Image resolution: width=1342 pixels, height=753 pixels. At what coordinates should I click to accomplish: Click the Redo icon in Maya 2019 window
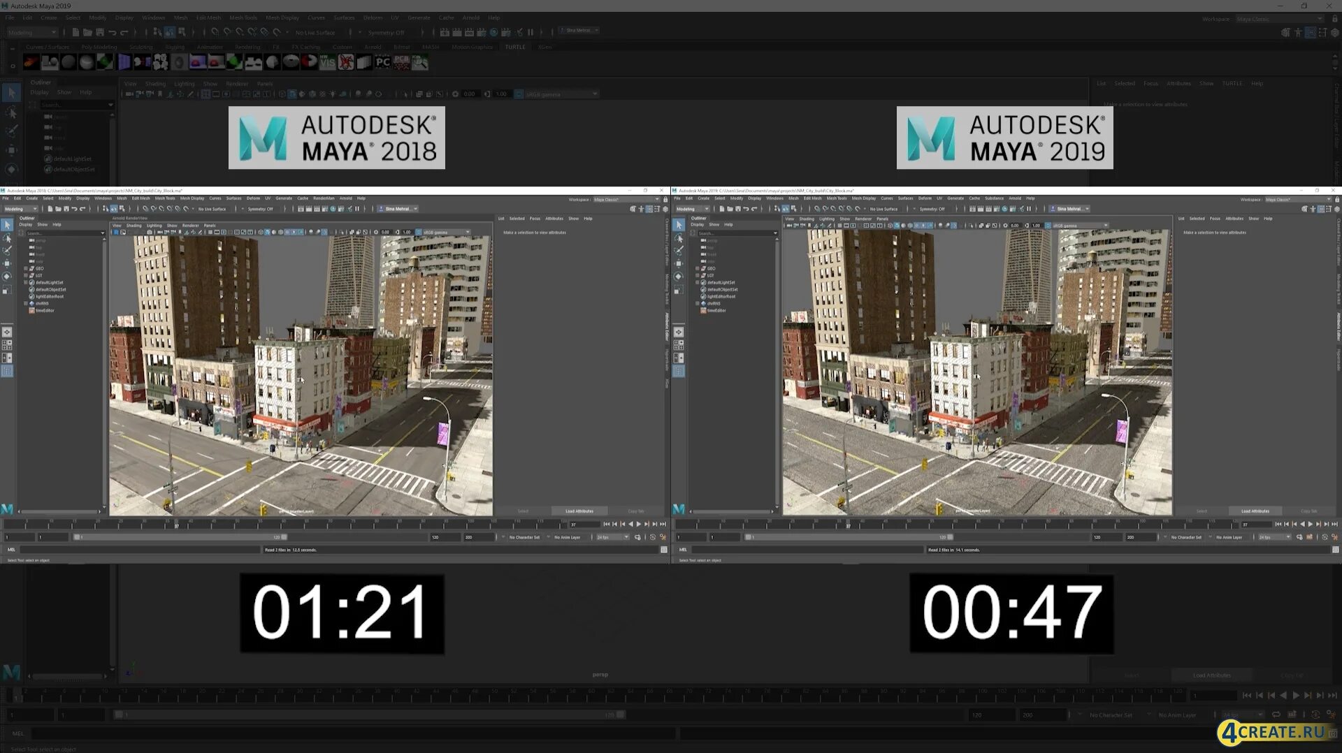754,209
